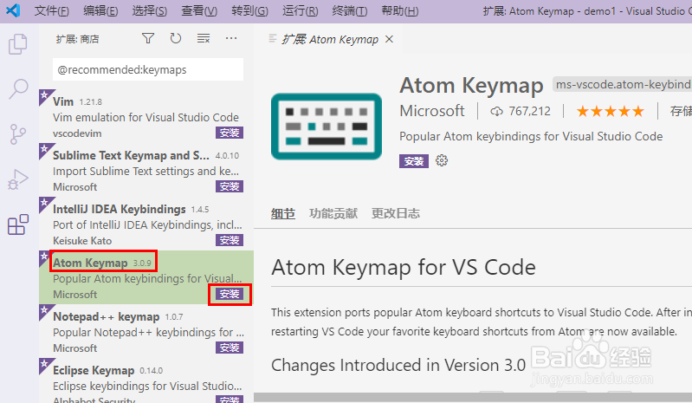
Task: Select the Vim extension entry
Action: click(146, 115)
